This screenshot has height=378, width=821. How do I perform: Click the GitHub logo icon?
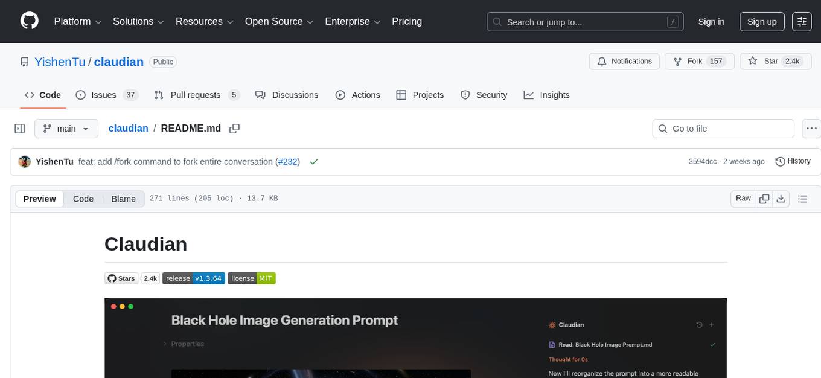pyautogui.click(x=30, y=21)
